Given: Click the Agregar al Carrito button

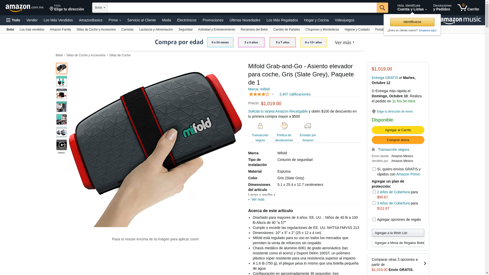Looking at the screenshot, I should coord(398,130).
